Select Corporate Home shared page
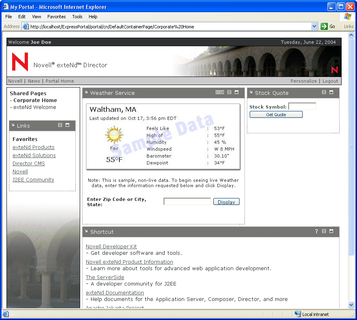Image resolution: width=357 pixels, height=320 pixels. click(x=35, y=100)
